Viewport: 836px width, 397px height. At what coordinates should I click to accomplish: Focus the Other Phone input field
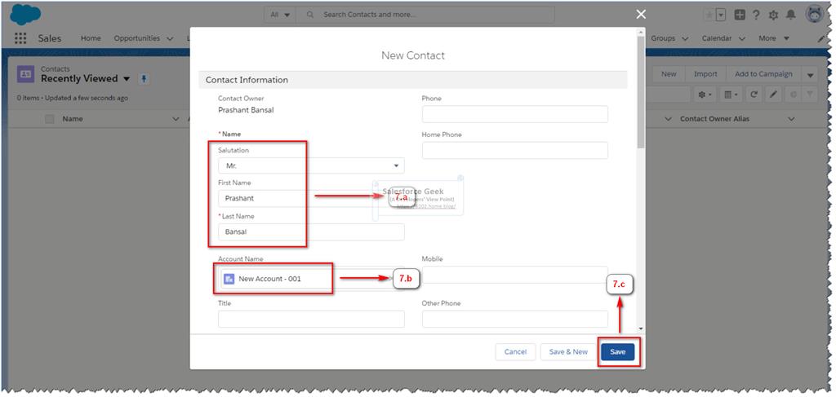pyautogui.click(x=515, y=319)
